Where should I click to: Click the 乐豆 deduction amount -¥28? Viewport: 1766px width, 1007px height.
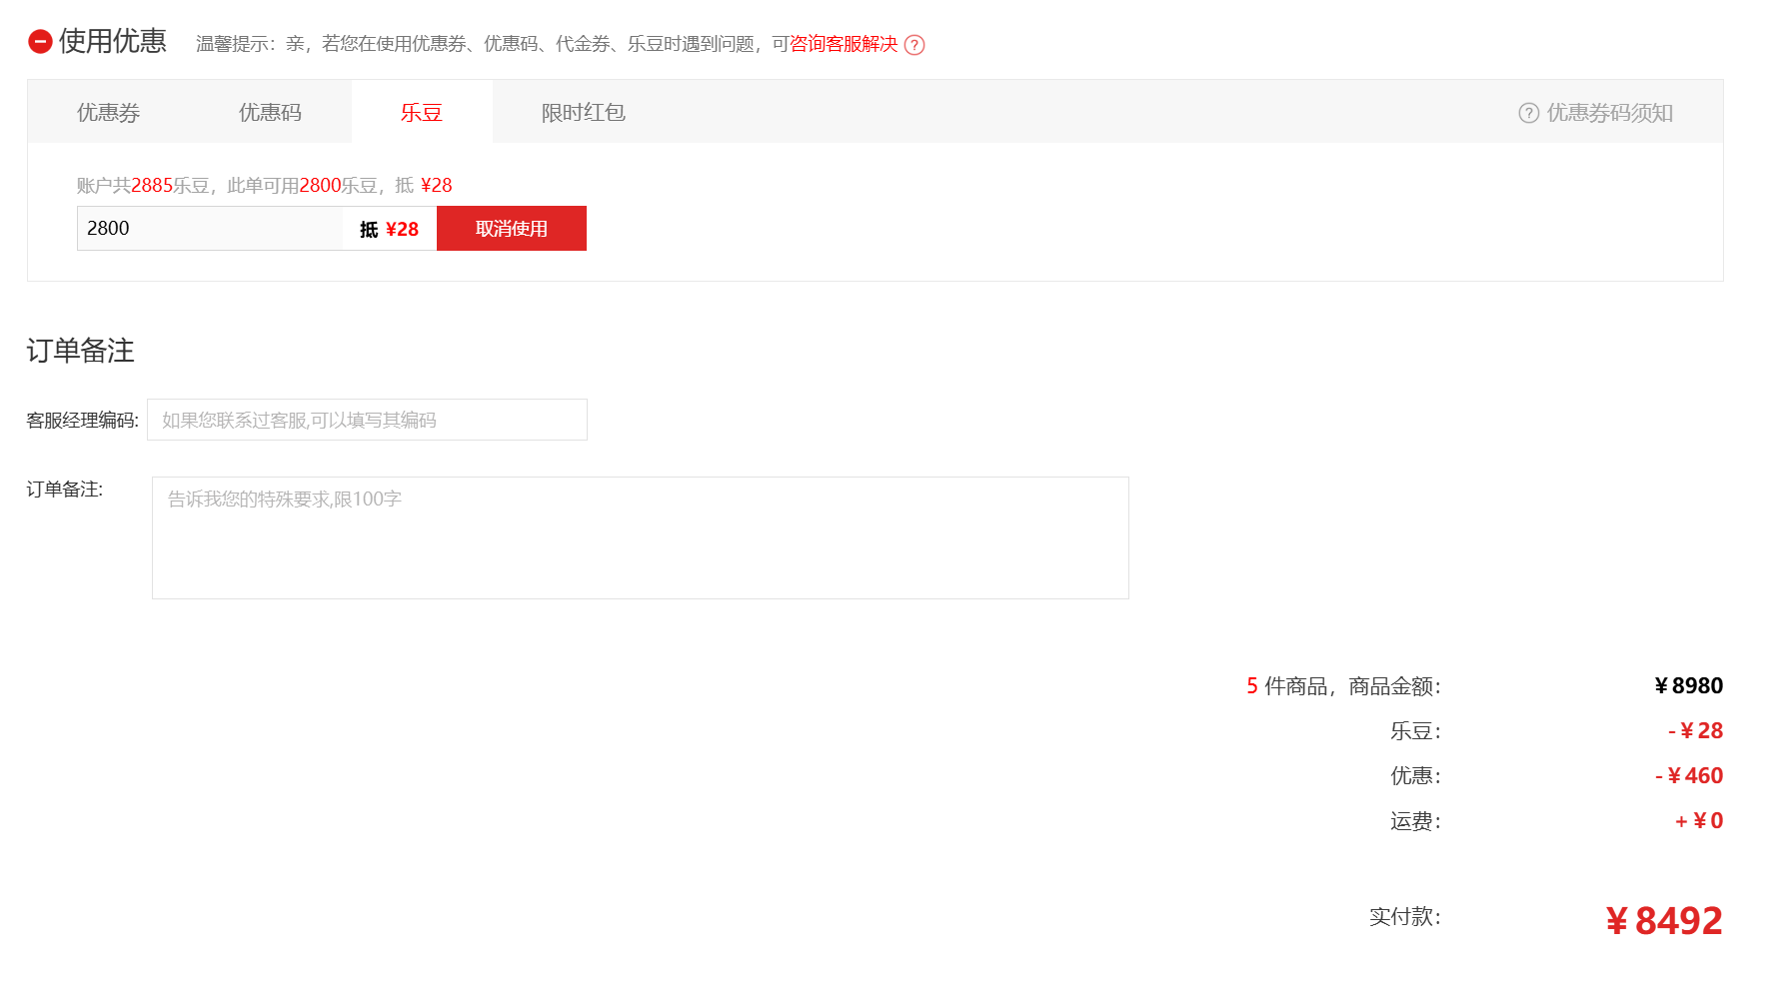point(1695,731)
